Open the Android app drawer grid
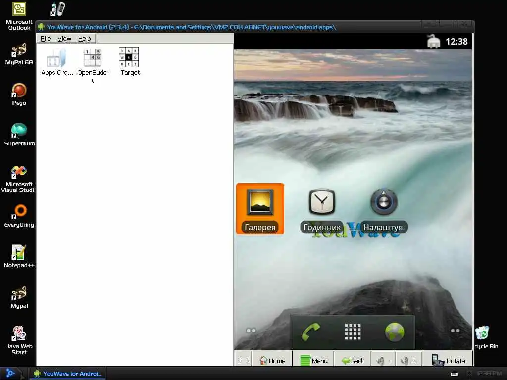The width and height of the screenshot is (507, 380). 353,332
